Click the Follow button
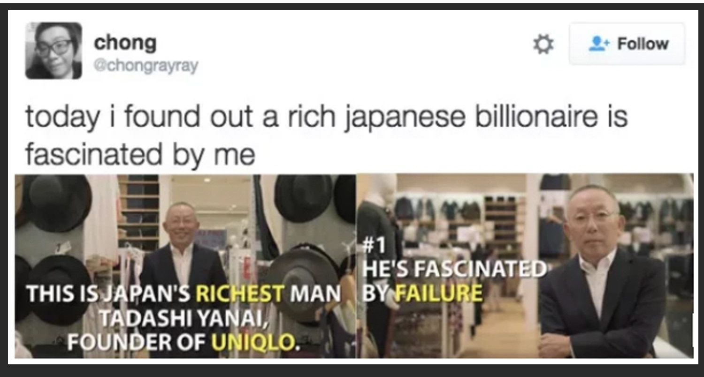The width and height of the screenshot is (704, 377). 627,44
